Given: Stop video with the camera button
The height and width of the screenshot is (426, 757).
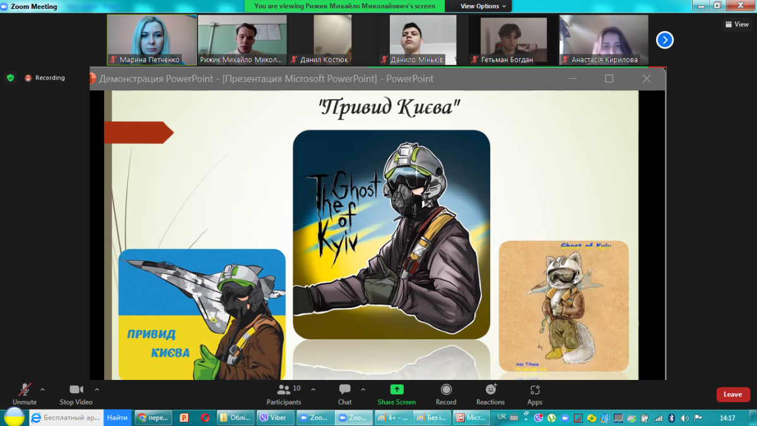Looking at the screenshot, I should tap(76, 393).
